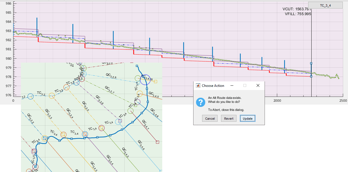Select yellow square marker right of QC 3,4,10
The width and height of the screenshot is (348, 172).
tap(155, 81)
